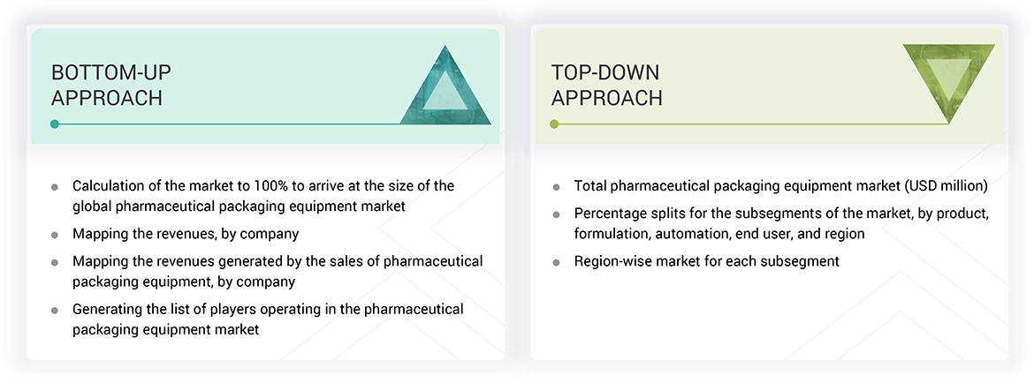Image resolution: width=1034 pixels, height=383 pixels.
Task: Click "Region-wise market for each subsegment" item
Action: [706, 261]
